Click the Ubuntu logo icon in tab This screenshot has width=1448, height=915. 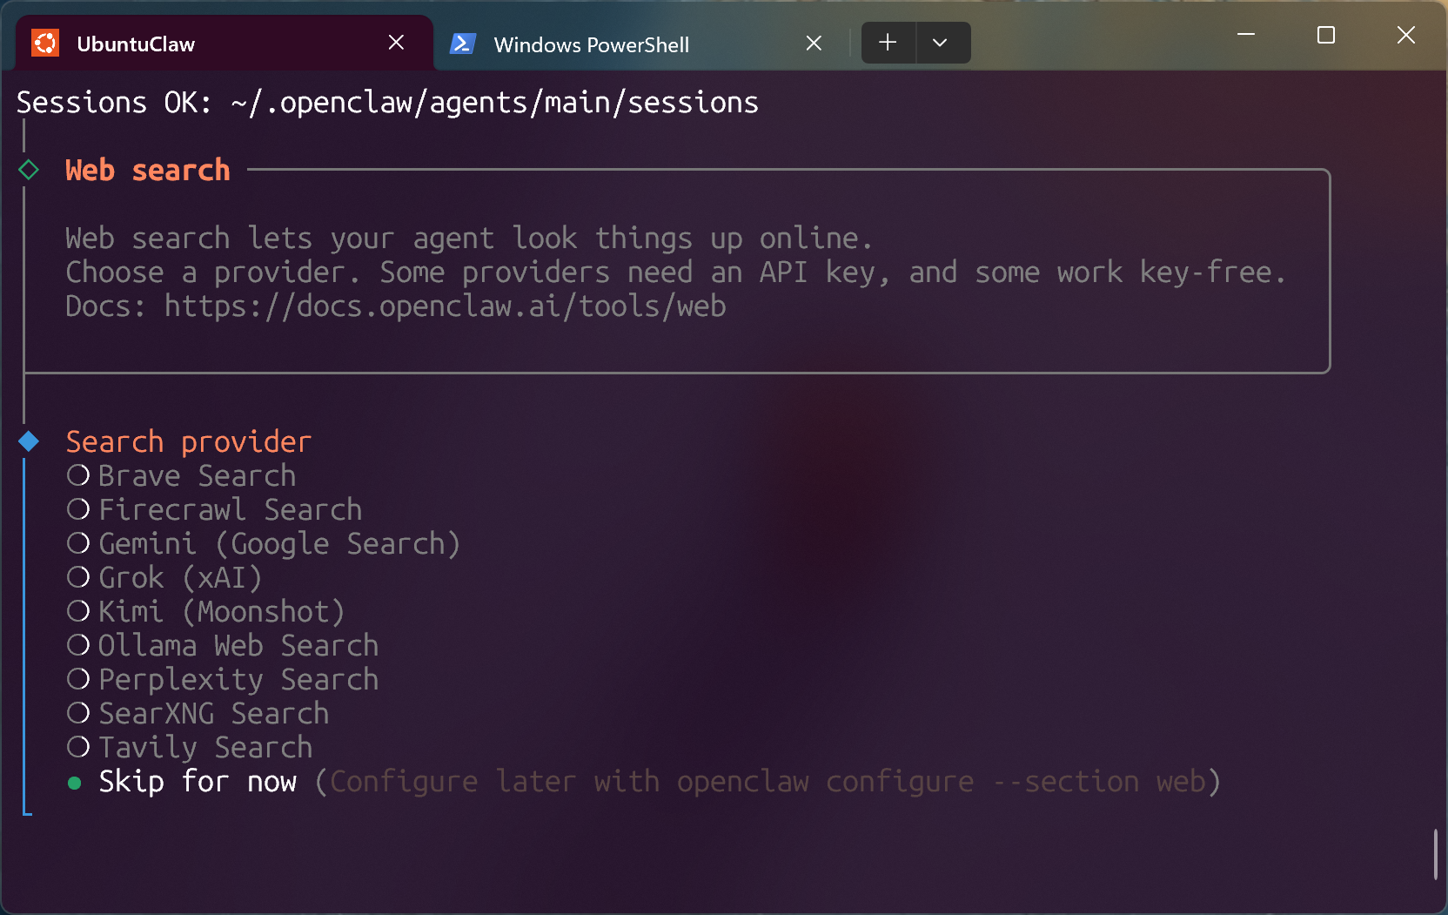click(x=45, y=43)
